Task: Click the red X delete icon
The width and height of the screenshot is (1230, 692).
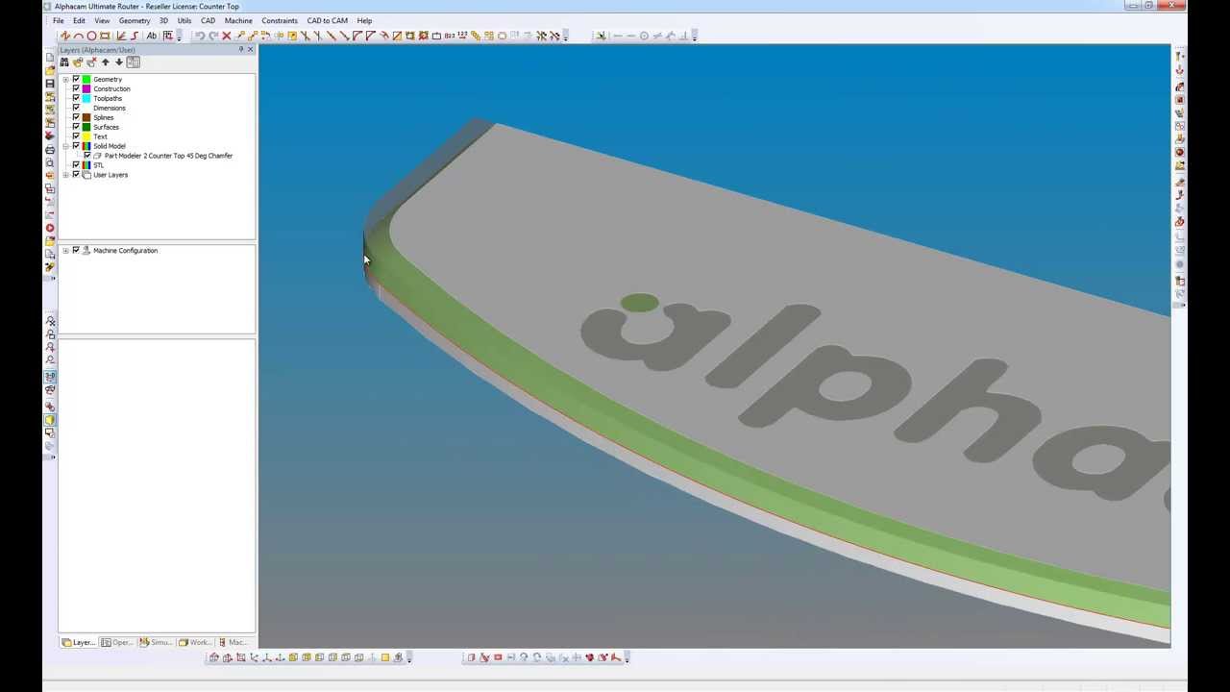Action: (227, 36)
